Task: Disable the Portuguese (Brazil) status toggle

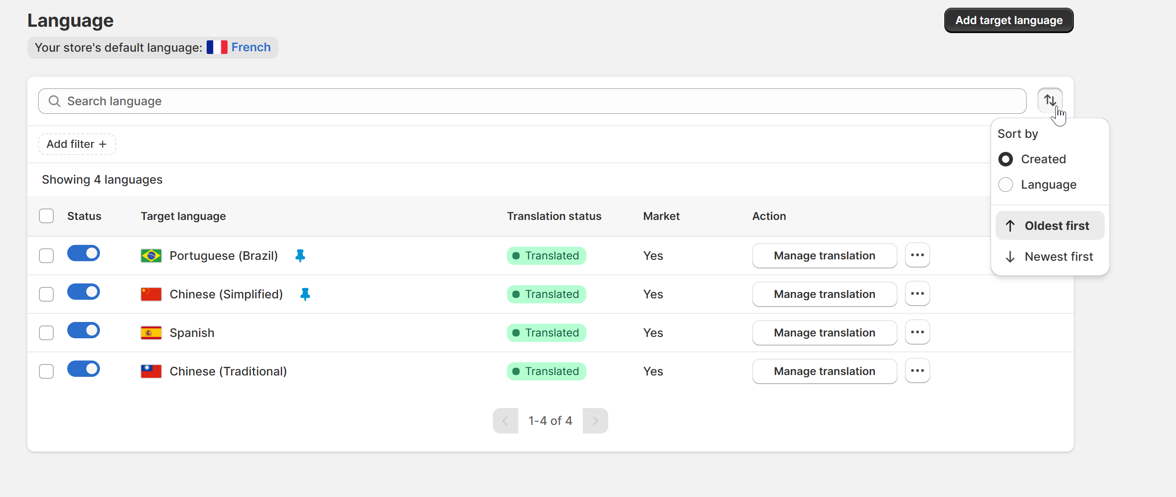Action: (x=84, y=253)
